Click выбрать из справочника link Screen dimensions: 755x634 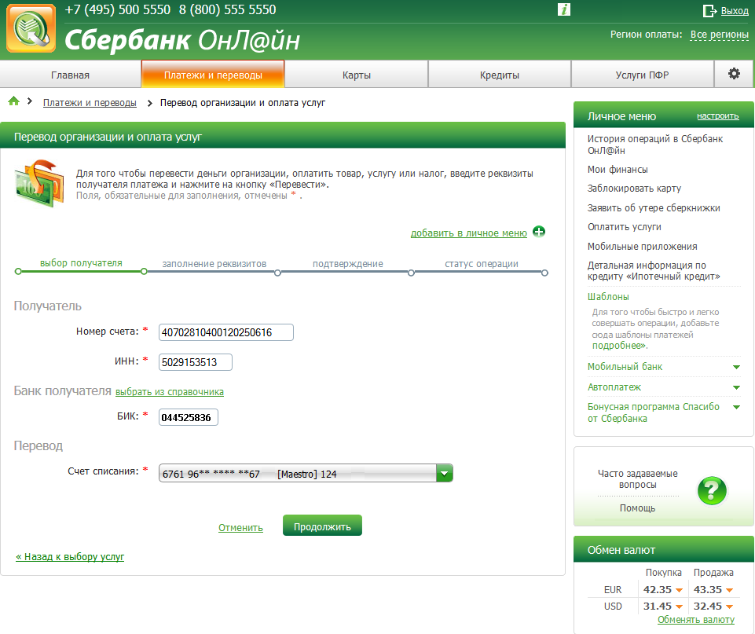click(x=170, y=391)
